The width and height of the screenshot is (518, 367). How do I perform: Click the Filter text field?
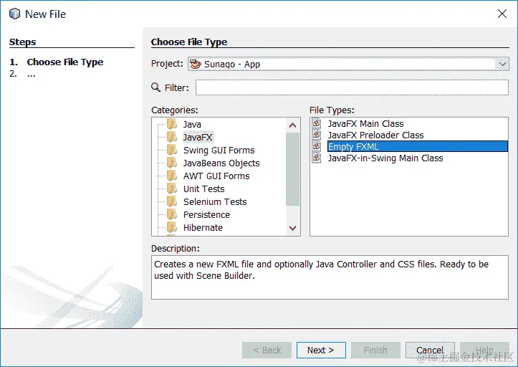tap(352, 87)
